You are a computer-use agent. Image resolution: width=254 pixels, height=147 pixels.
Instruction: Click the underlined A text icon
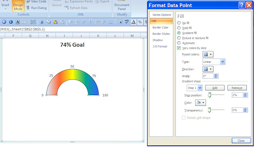17,22
